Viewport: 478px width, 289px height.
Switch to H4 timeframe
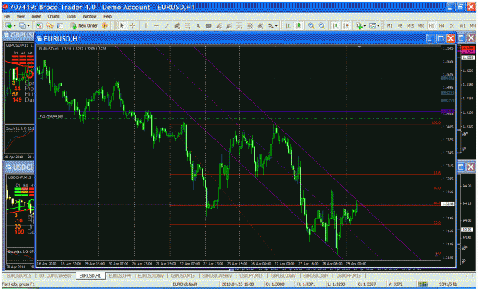(442, 26)
